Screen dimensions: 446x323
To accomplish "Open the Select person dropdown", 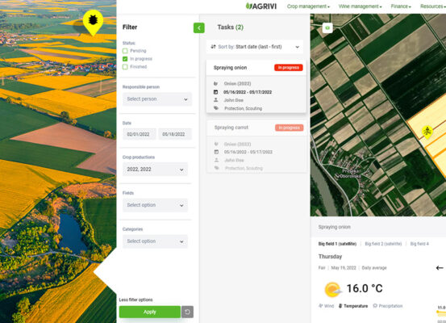I will (157, 99).
